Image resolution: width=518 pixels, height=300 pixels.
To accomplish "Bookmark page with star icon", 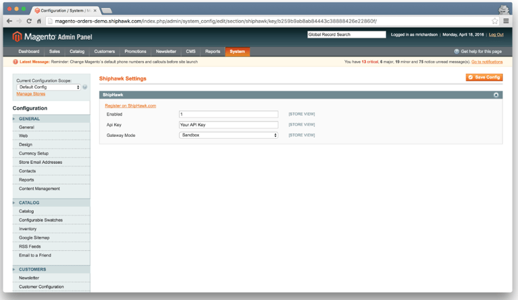I will click(x=494, y=21).
